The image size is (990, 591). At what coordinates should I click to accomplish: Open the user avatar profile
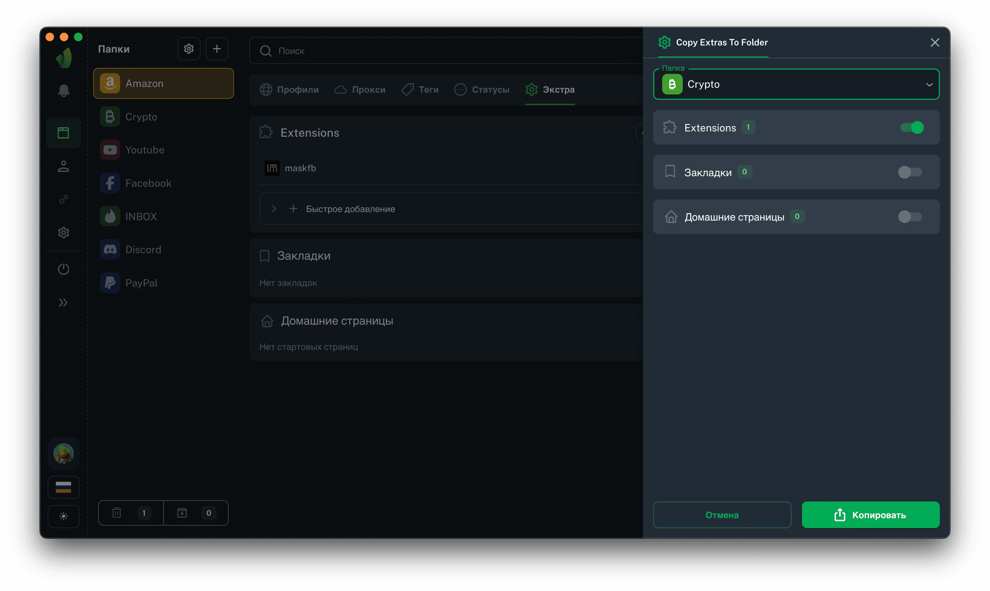pos(63,453)
